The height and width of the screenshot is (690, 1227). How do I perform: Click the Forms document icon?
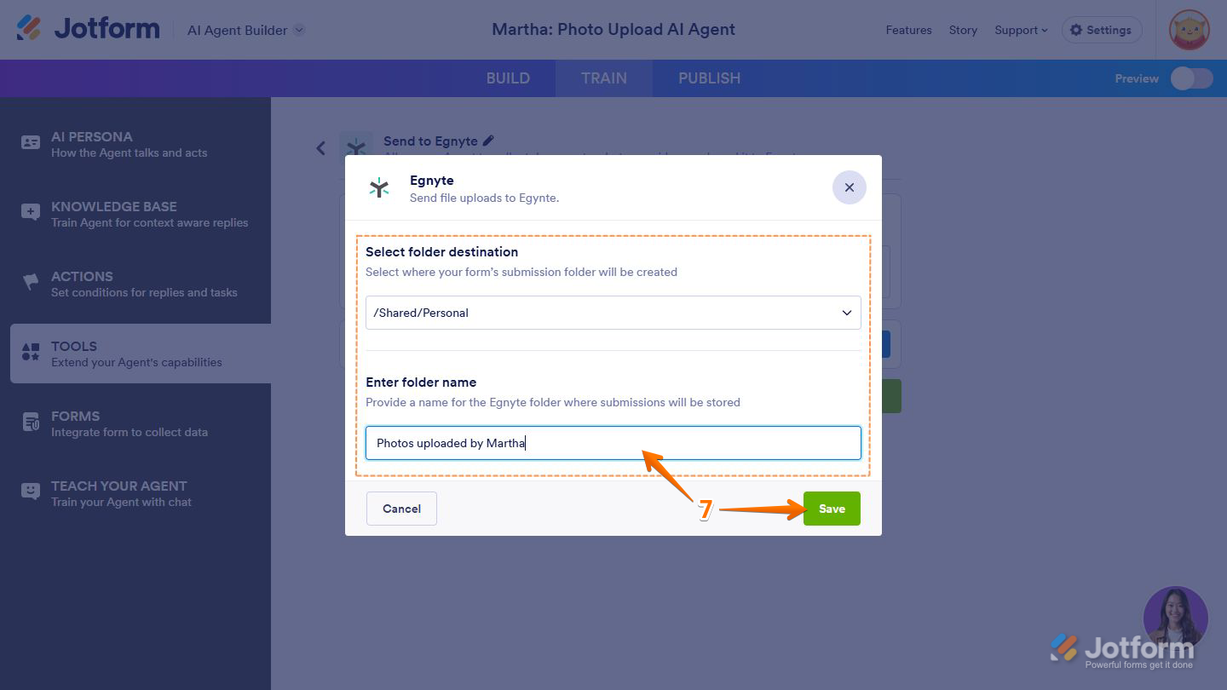coord(31,423)
